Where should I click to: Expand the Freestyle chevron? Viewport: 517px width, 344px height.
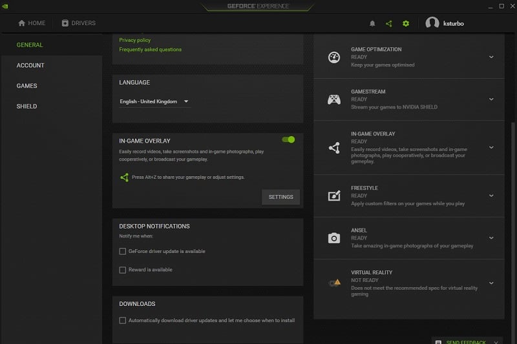point(491,196)
